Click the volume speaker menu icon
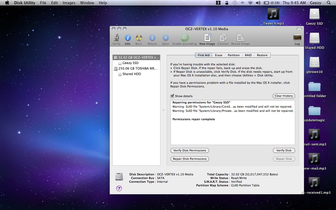The height and width of the screenshot is (210, 336). click(x=258, y=3)
